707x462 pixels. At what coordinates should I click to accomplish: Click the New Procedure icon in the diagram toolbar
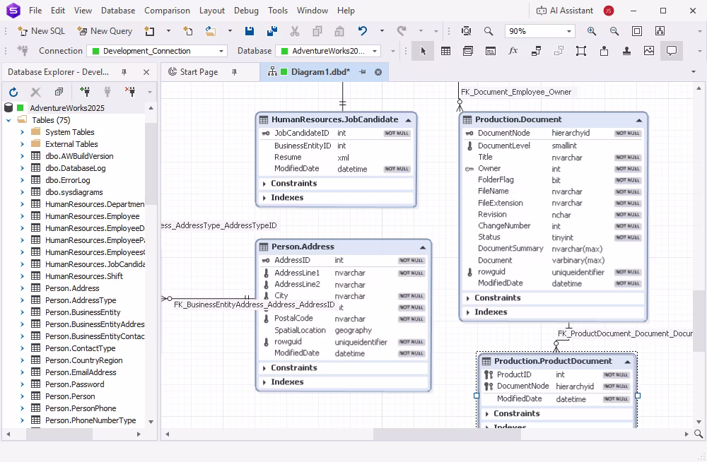pyautogui.click(x=491, y=51)
